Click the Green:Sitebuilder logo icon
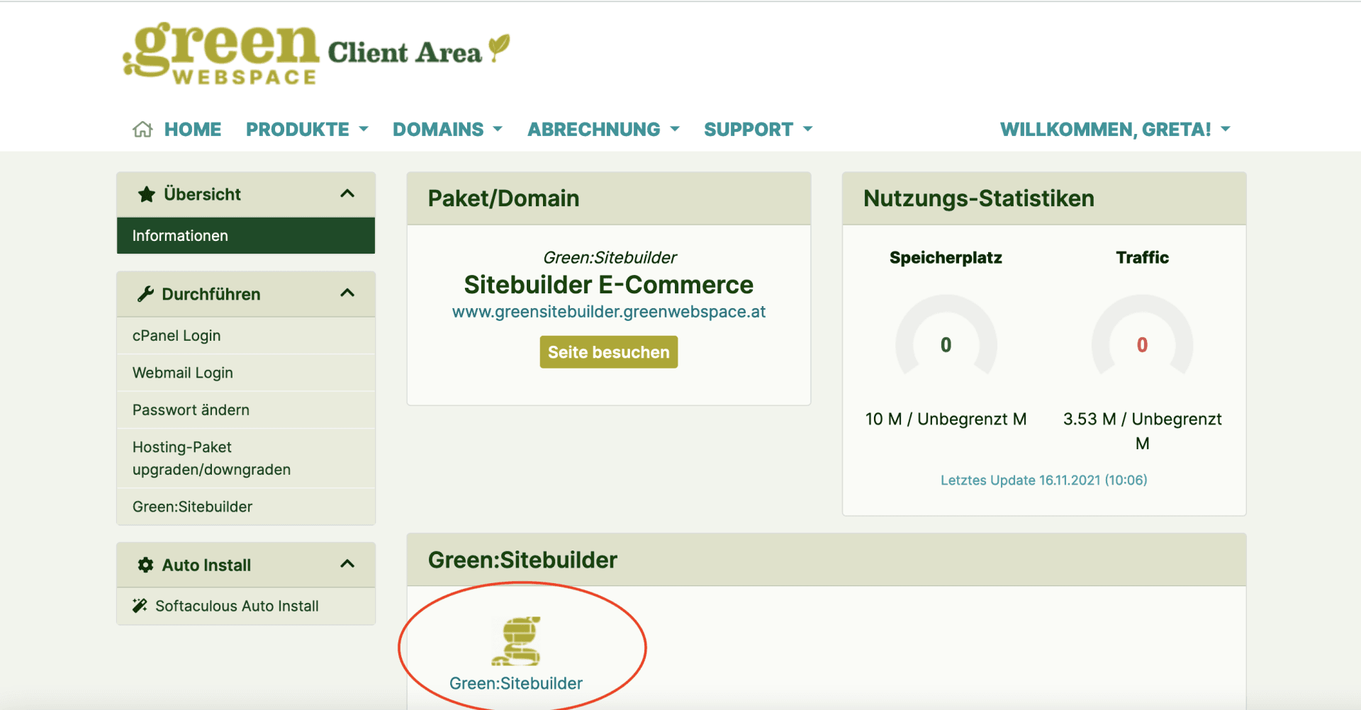The height and width of the screenshot is (710, 1361). click(x=516, y=641)
